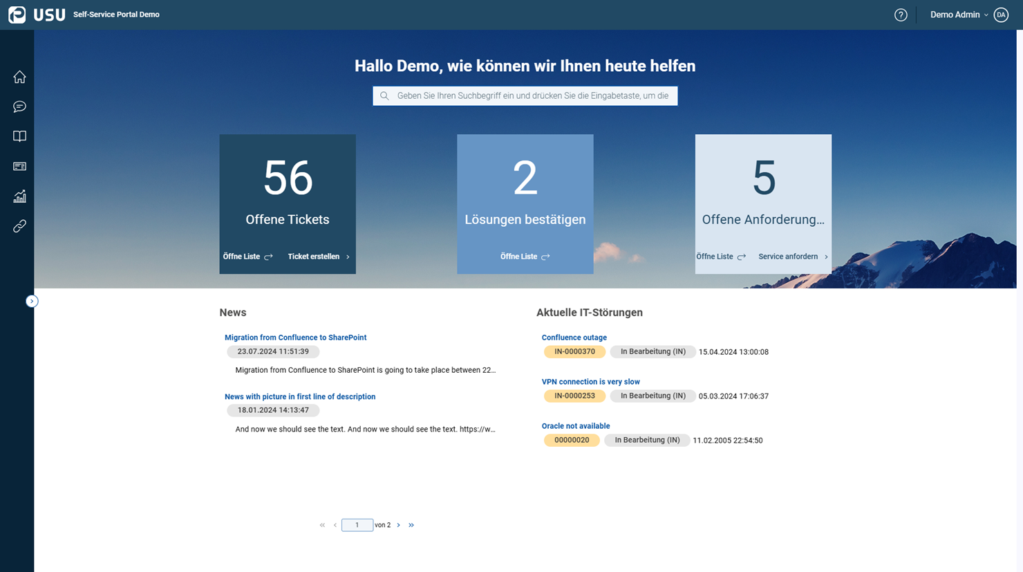Open the Demo Admin user dropdown
This screenshot has width=1023, height=572.
(959, 15)
